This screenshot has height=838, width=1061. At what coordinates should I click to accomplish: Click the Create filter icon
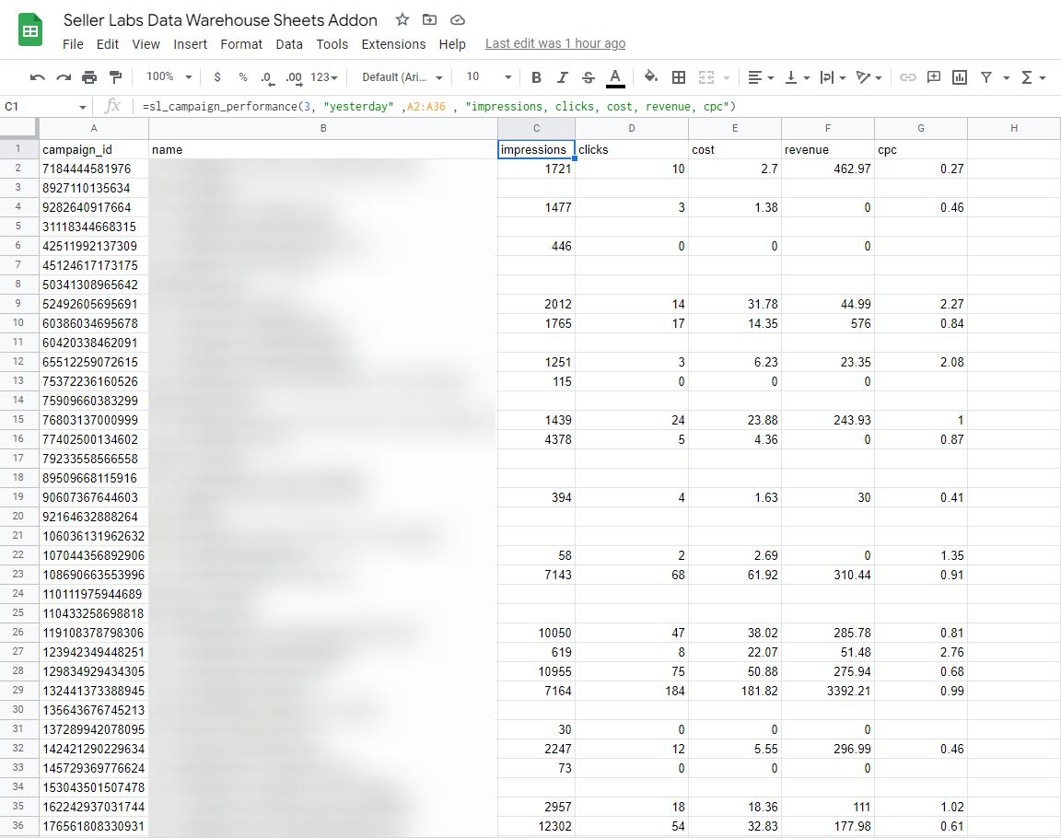[x=986, y=77]
